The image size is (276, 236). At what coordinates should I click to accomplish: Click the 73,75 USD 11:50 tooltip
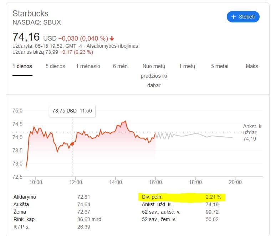72,111
